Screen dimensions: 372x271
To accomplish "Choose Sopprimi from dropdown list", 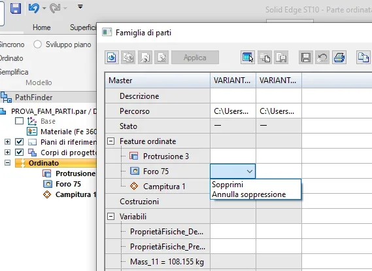I will 256,185.
